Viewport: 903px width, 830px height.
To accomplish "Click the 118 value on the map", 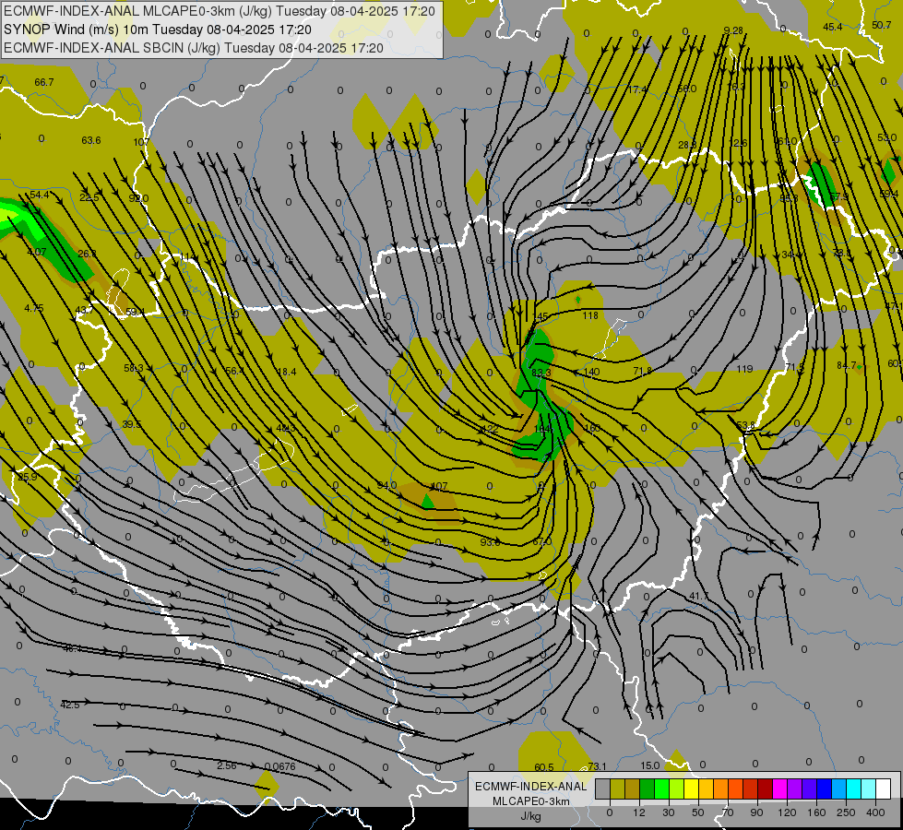I will pos(590,315).
